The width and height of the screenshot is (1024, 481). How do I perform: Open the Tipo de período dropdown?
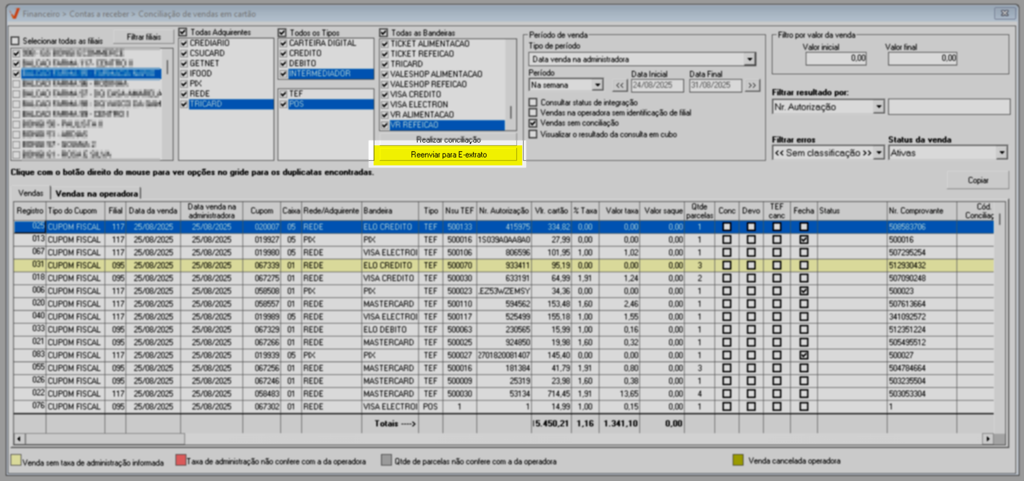point(749,59)
